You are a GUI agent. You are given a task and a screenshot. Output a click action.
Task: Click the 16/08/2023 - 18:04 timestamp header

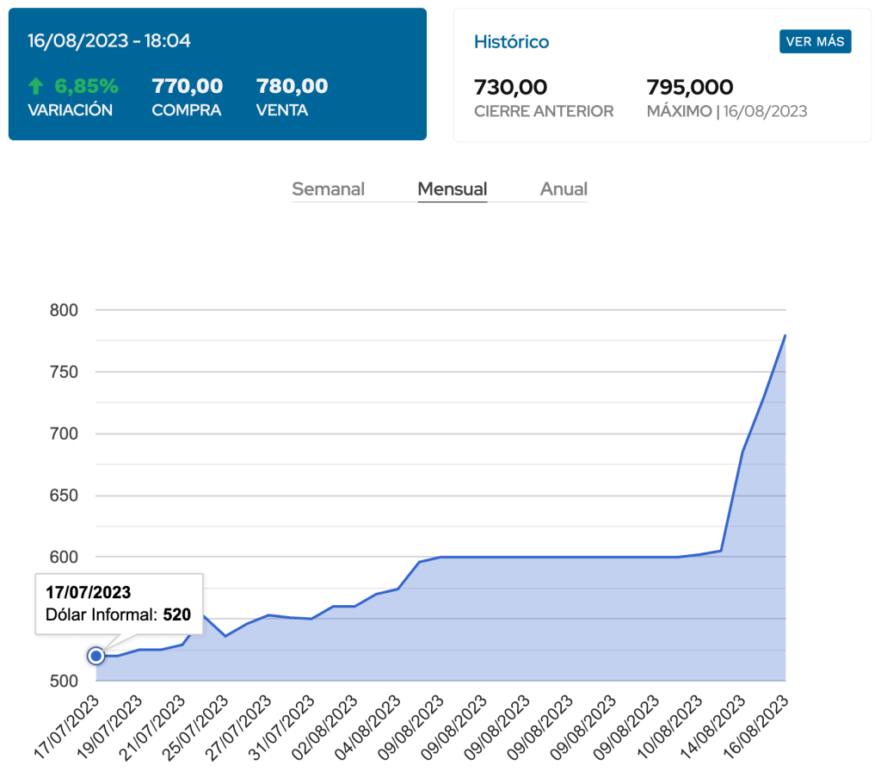[x=109, y=40]
